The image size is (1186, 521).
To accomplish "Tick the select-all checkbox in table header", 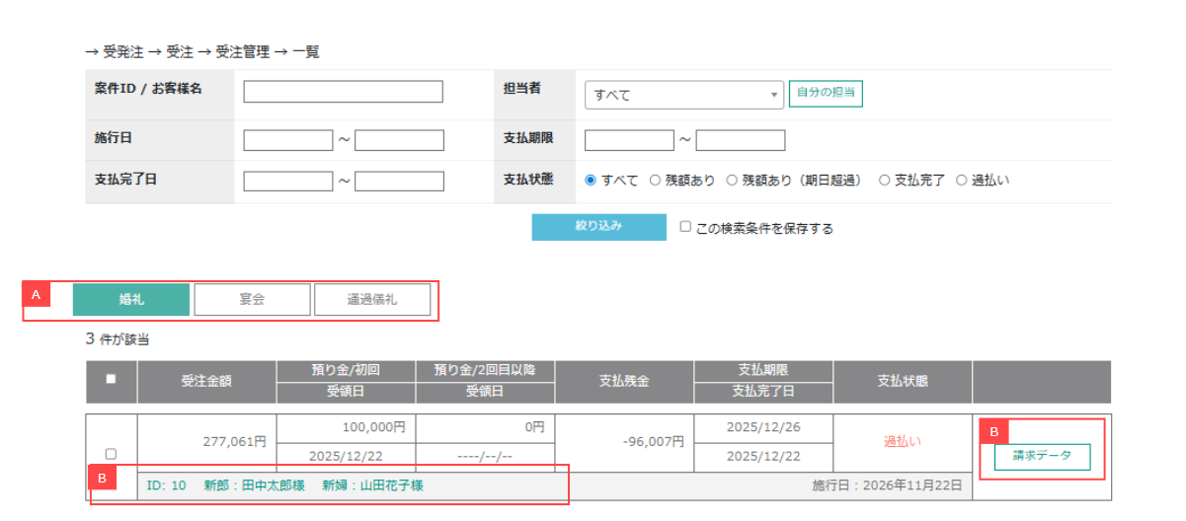I will point(111,379).
